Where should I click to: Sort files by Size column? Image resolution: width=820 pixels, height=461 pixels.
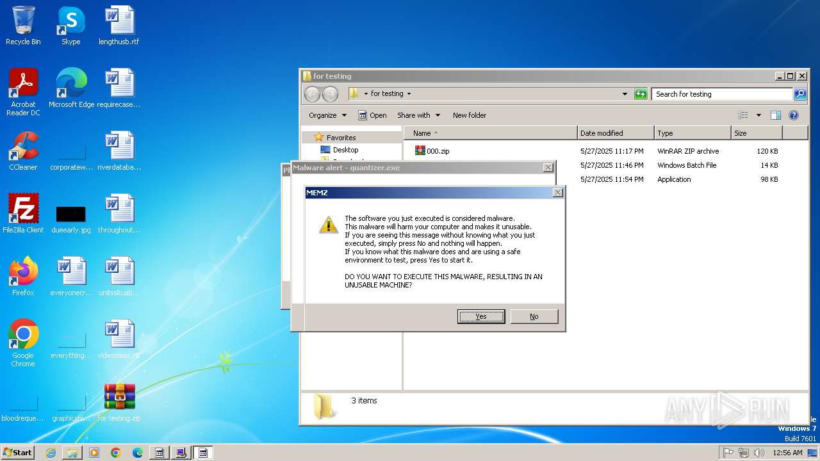(757, 133)
